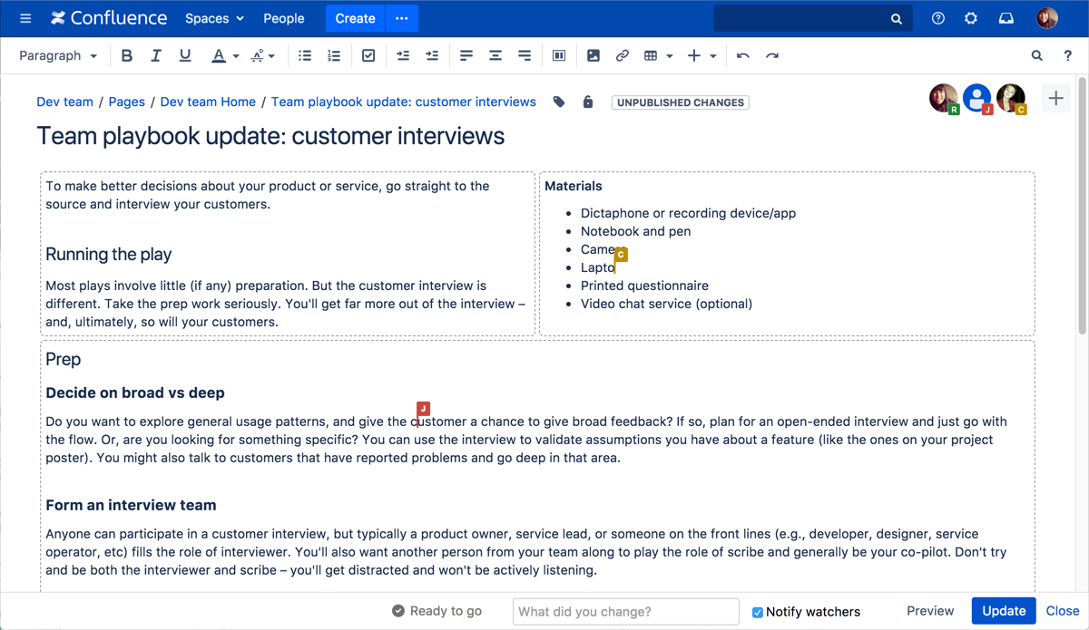Click the 'Running the play' heading
The width and height of the screenshot is (1089, 630).
pos(109,254)
